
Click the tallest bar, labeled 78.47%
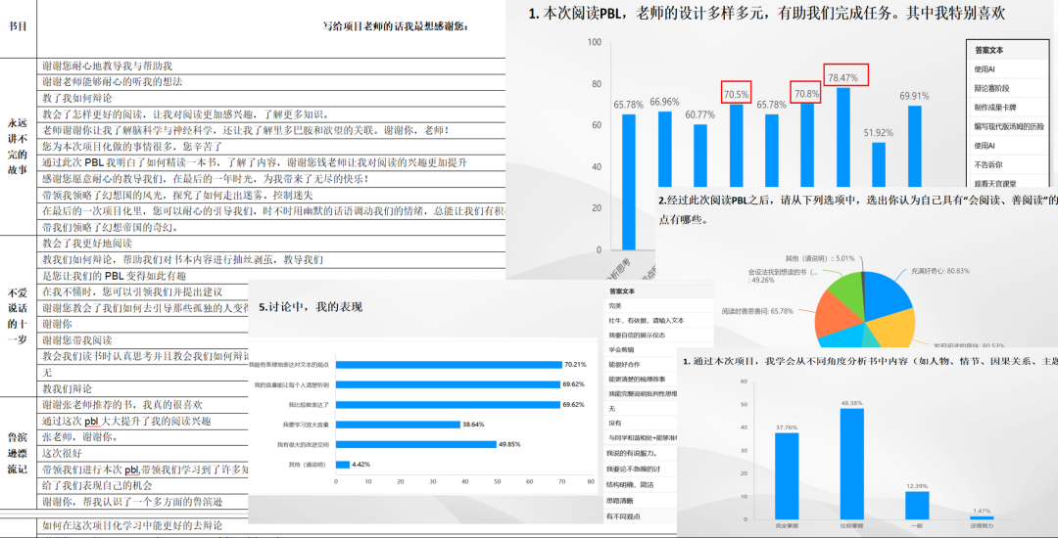coord(842,137)
